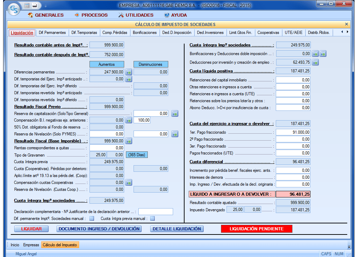Switch to the Cooperativas tab
The image size is (358, 257).
[x=268, y=33]
